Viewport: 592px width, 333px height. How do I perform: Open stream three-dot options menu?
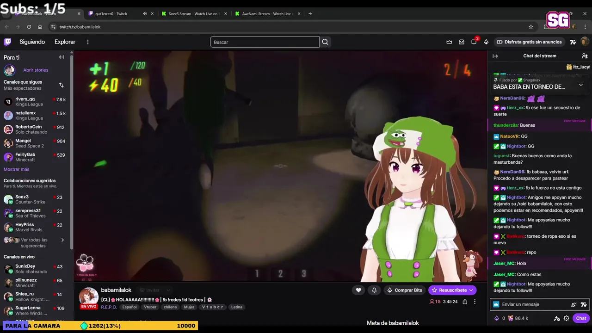click(475, 302)
